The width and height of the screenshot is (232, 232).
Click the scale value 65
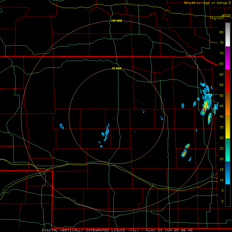[x=221, y=64]
